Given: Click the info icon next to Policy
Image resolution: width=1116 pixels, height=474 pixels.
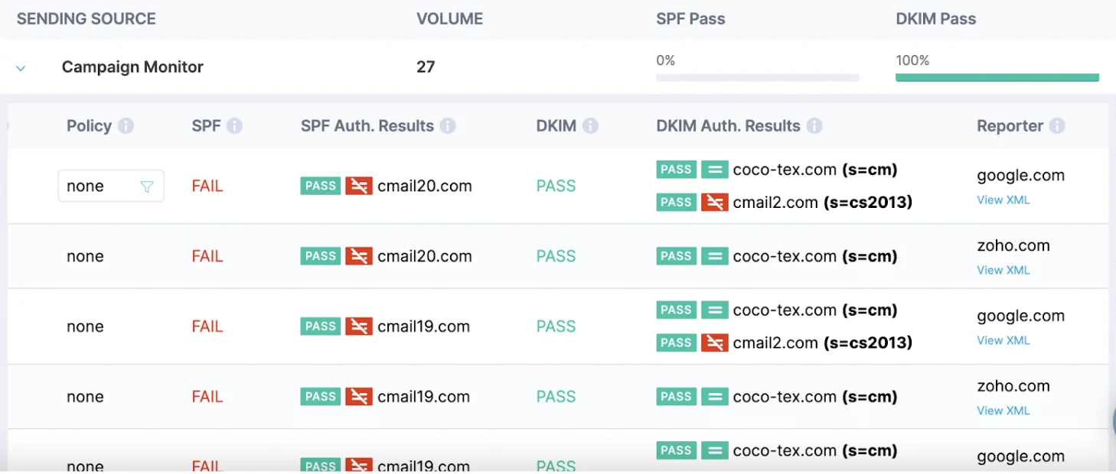Looking at the screenshot, I should 126,126.
